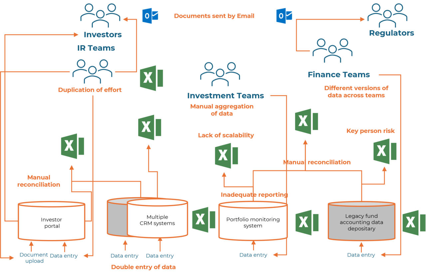Open the Portfolio monitoring system cylinder
This screenshot has height=274, width=426.
click(253, 221)
